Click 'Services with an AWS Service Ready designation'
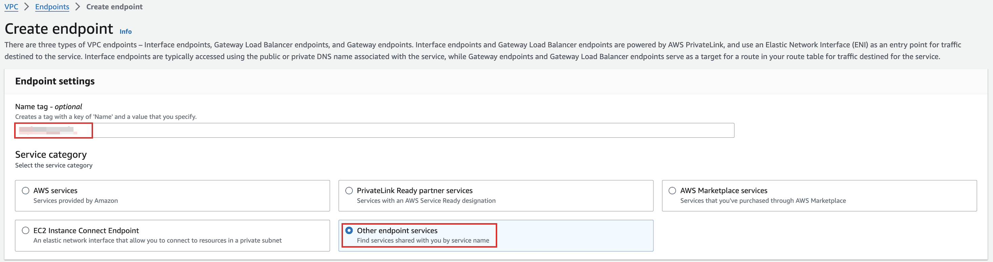This screenshot has height=262, width=993. point(426,201)
